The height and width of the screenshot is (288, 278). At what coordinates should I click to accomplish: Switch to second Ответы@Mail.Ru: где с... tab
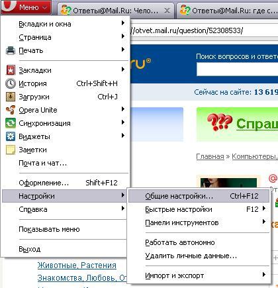point(227,11)
